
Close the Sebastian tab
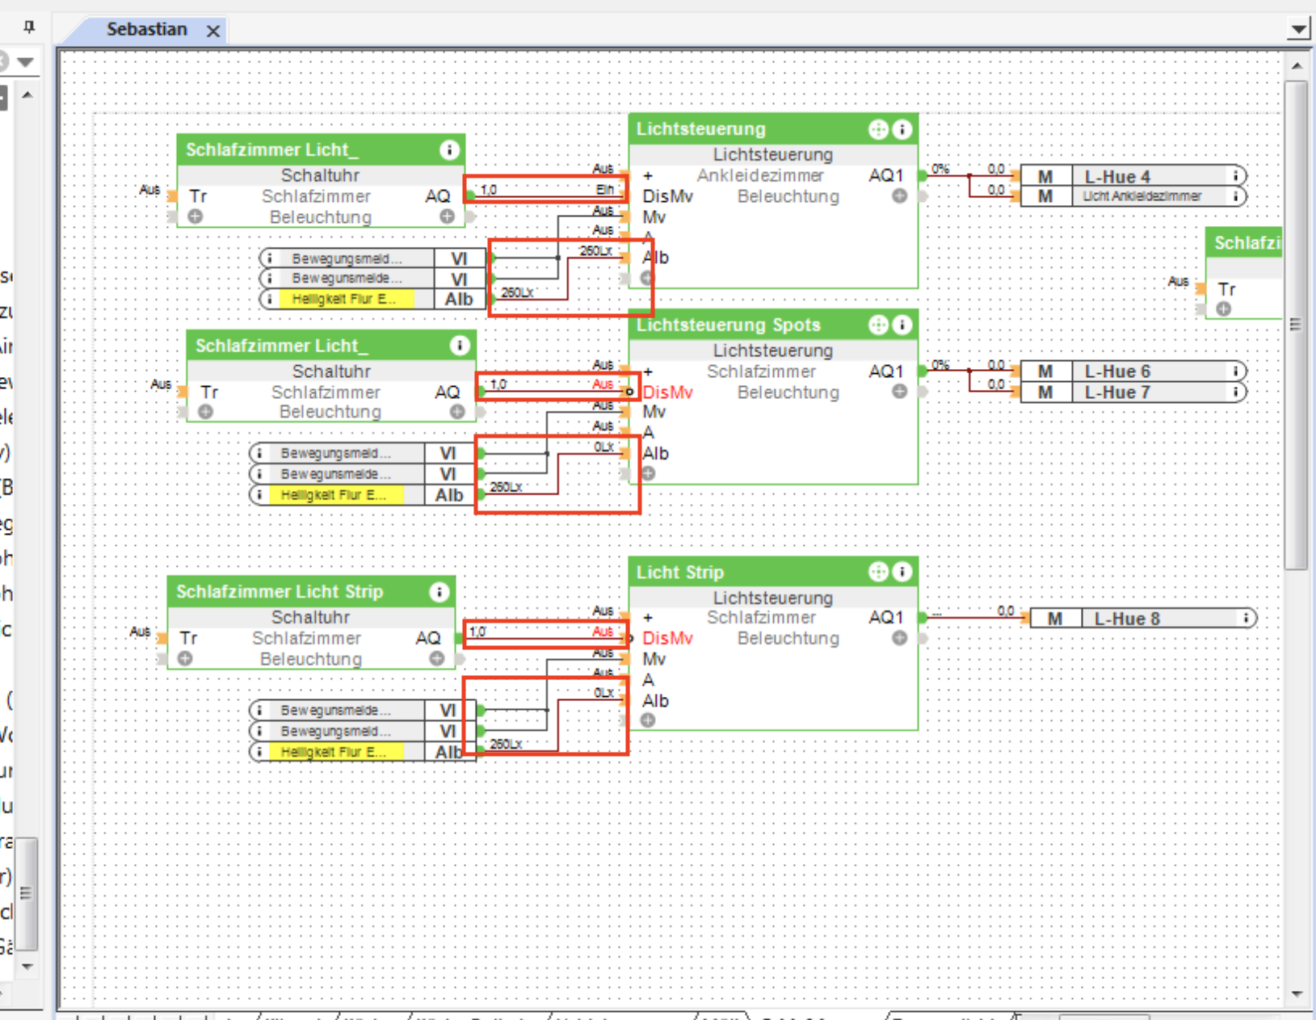[x=213, y=31]
